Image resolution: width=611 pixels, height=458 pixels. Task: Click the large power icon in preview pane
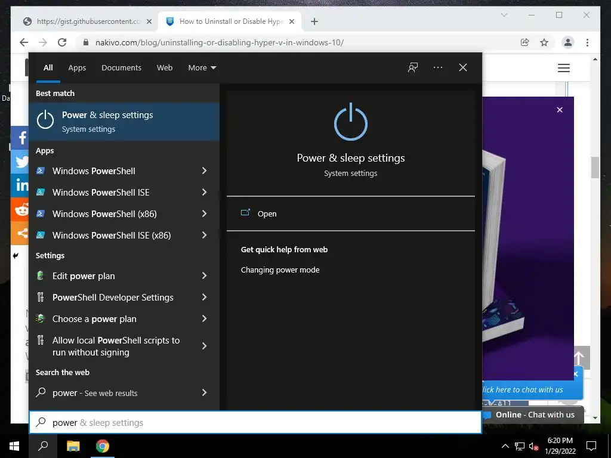click(351, 122)
